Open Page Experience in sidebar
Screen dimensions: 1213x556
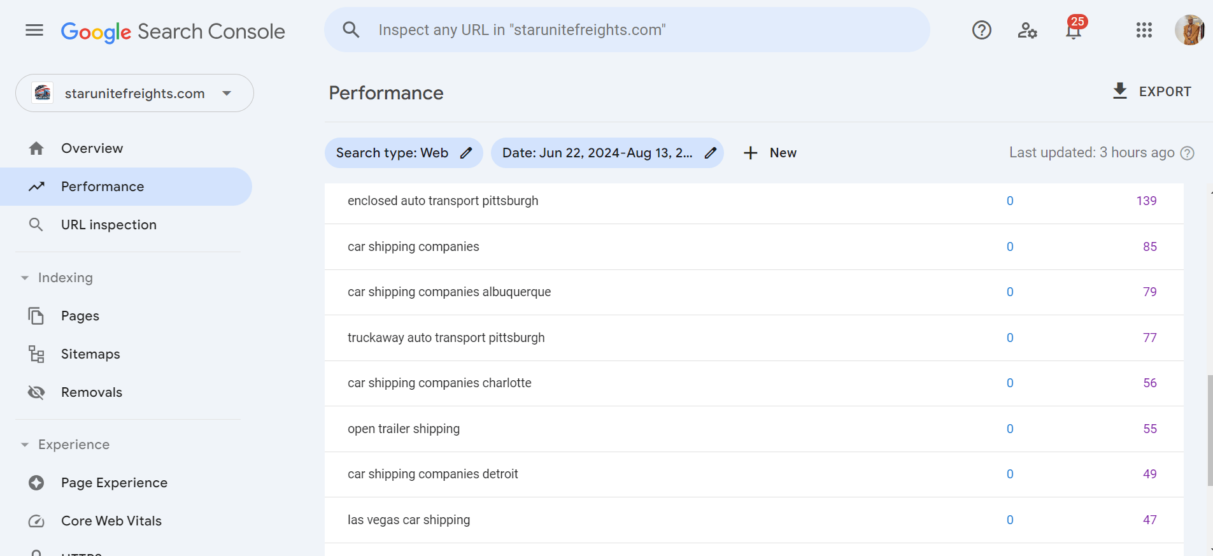click(x=126, y=483)
